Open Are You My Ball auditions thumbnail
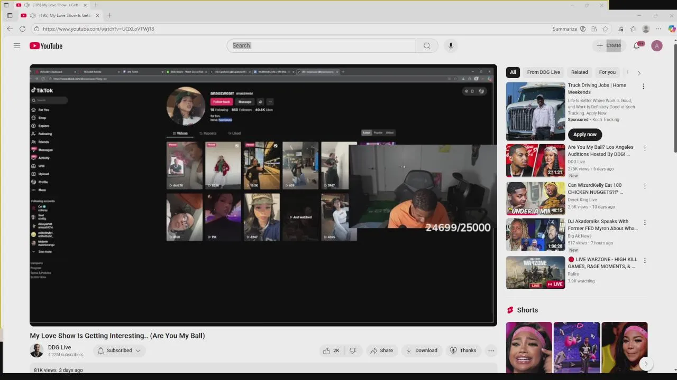677x380 pixels. 535,161
